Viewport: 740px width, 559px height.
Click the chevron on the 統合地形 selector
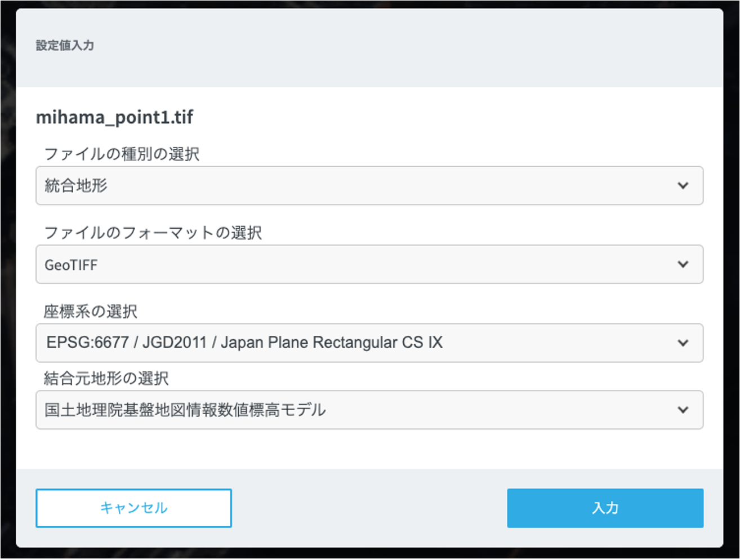683,186
